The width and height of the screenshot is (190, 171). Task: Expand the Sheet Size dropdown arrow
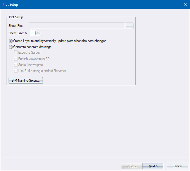click(x=38, y=33)
